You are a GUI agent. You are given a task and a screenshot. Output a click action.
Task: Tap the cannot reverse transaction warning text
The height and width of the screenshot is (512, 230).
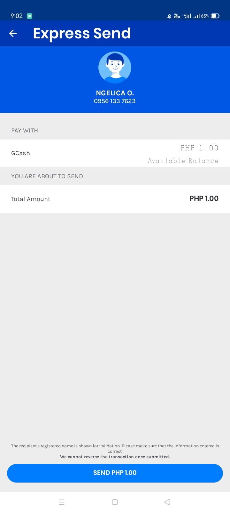[115, 457]
